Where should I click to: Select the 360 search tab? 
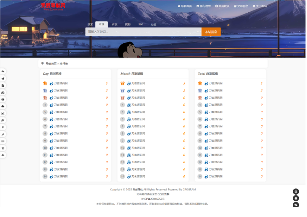pos(140,24)
